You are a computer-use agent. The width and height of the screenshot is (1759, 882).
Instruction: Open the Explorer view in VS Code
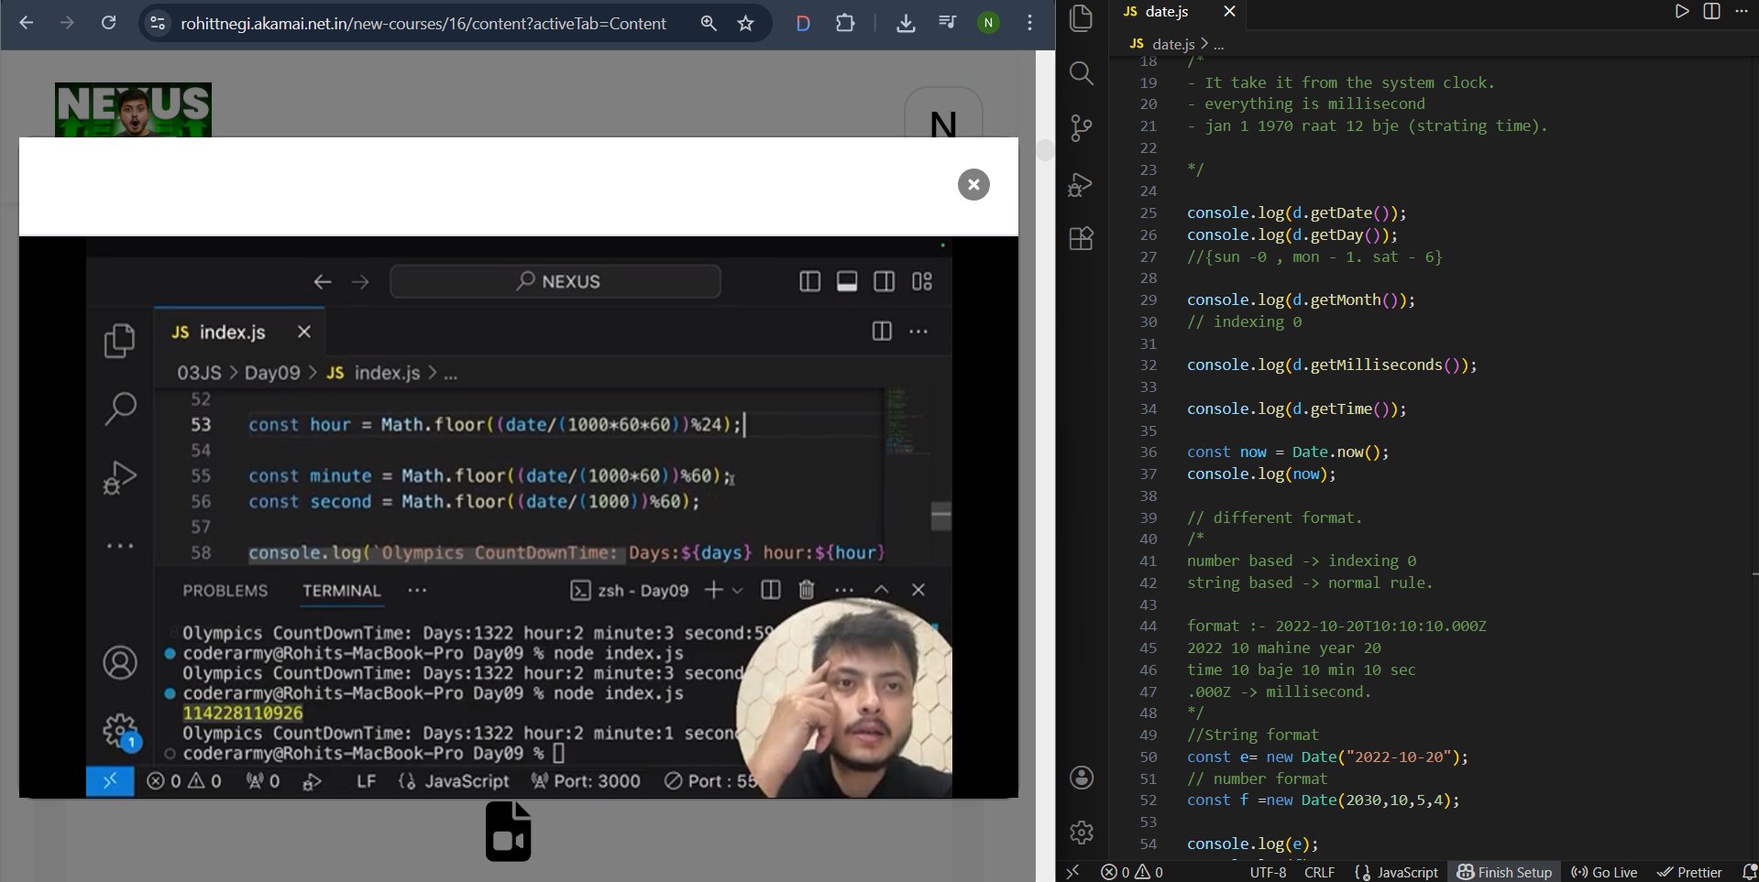click(1082, 18)
